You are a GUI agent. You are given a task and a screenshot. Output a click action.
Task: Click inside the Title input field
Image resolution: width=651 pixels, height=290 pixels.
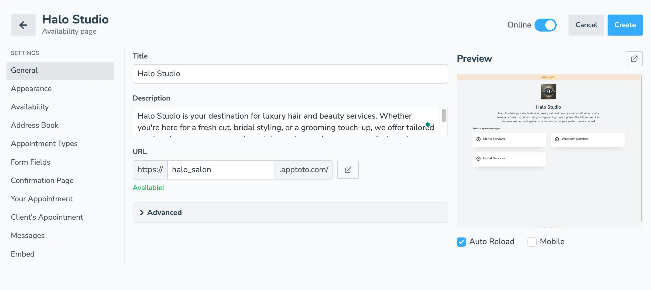(x=290, y=74)
